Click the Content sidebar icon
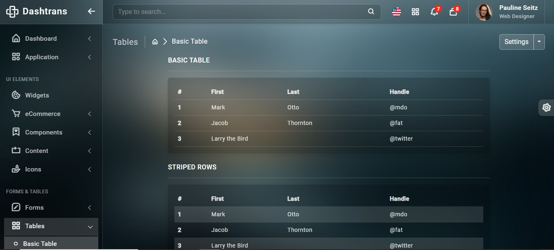 tap(16, 150)
